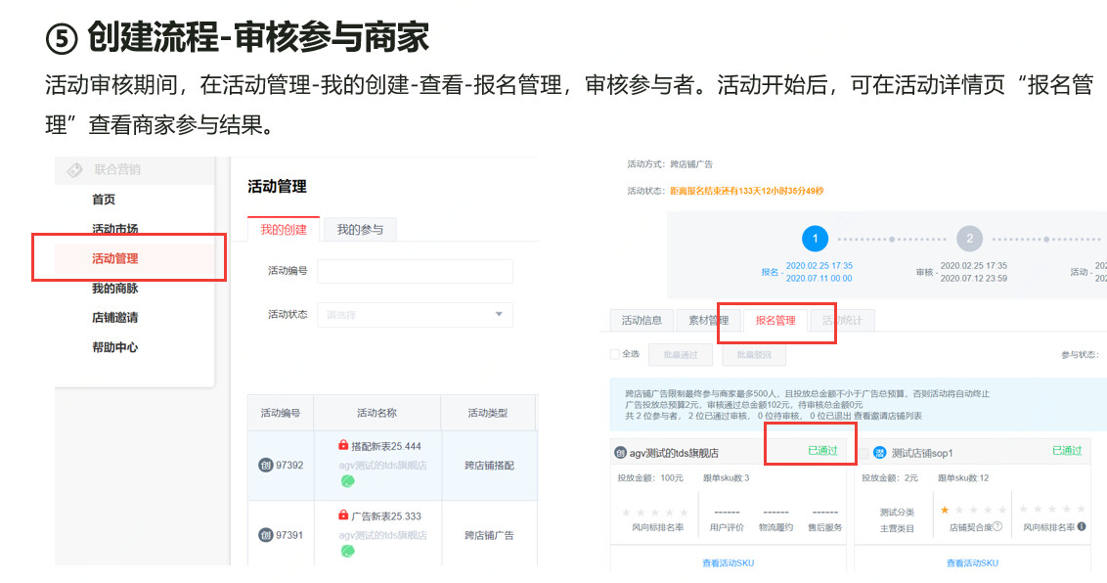Open 帮助中心 in sidebar
The height and width of the screenshot is (583, 1107).
tap(115, 347)
